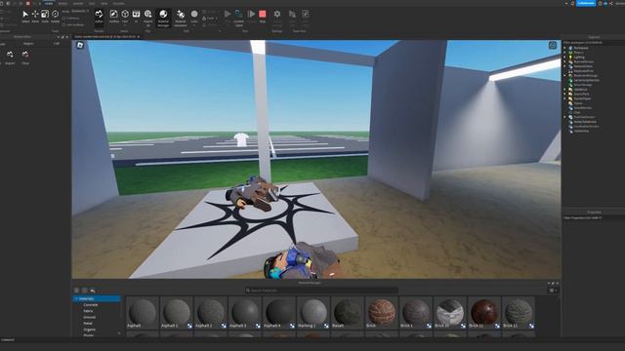Click the top-right viewport options icon
Viewport: 625px width, 351px height.
click(553, 46)
